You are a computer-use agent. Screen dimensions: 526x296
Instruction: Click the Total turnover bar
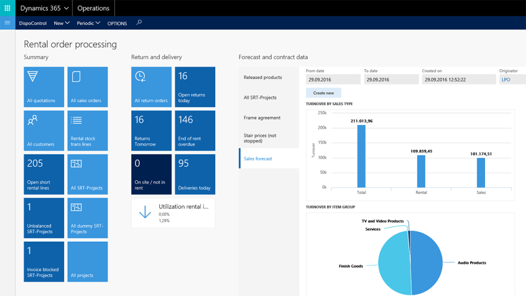tap(361, 156)
